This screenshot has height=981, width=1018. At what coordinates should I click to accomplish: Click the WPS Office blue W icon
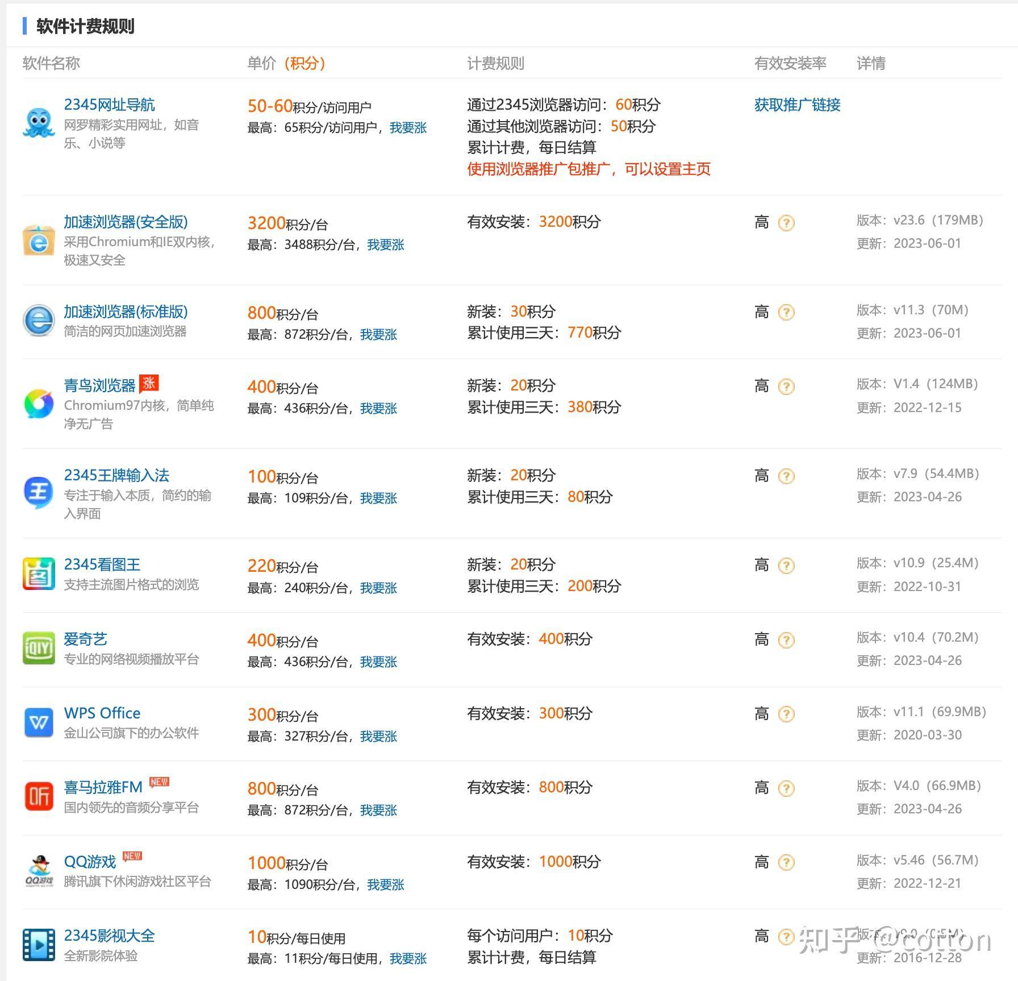point(39,722)
